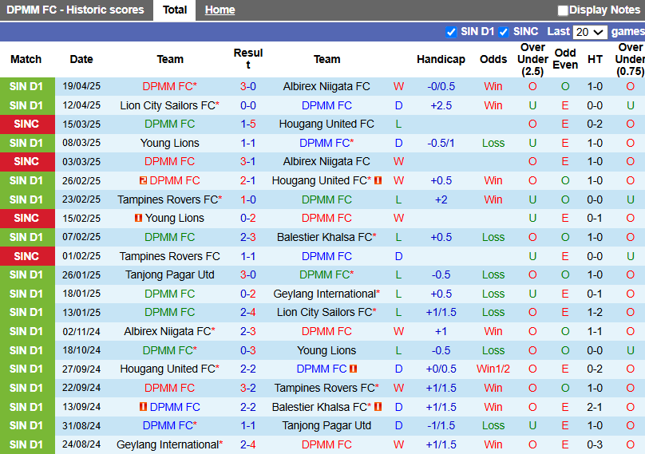The width and height of the screenshot is (645, 454).
Task: Open the SINC badge on 01/02/25 row
Action: point(26,256)
